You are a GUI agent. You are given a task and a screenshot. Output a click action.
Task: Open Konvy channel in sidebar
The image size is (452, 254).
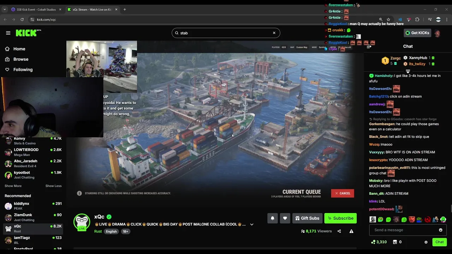[x=33, y=141]
